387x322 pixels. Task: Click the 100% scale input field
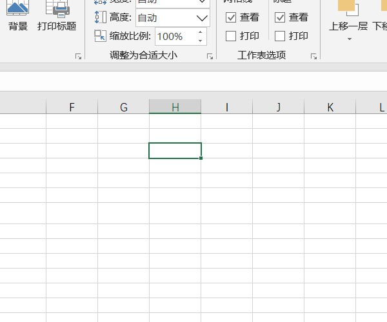(x=174, y=36)
